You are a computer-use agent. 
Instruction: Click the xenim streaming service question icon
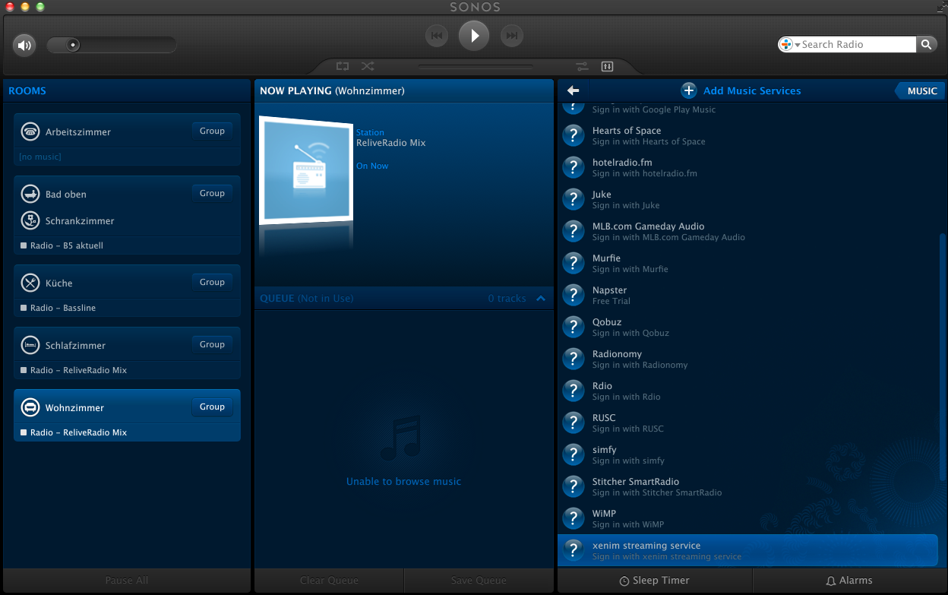click(x=573, y=550)
